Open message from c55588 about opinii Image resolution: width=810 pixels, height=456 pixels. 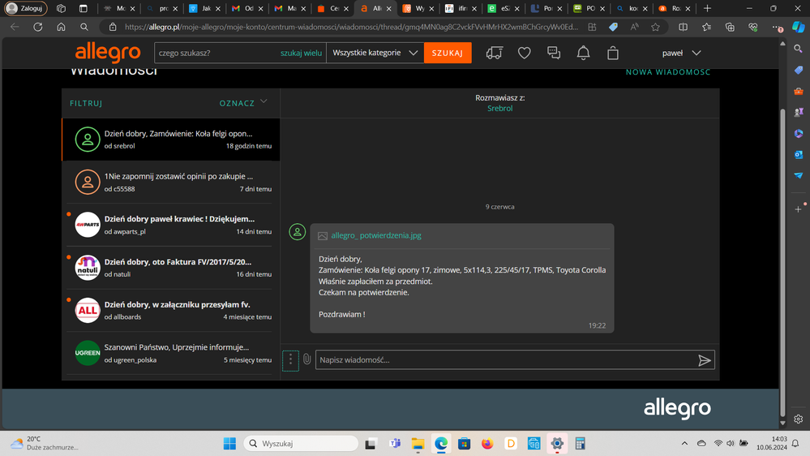(x=171, y=183)
